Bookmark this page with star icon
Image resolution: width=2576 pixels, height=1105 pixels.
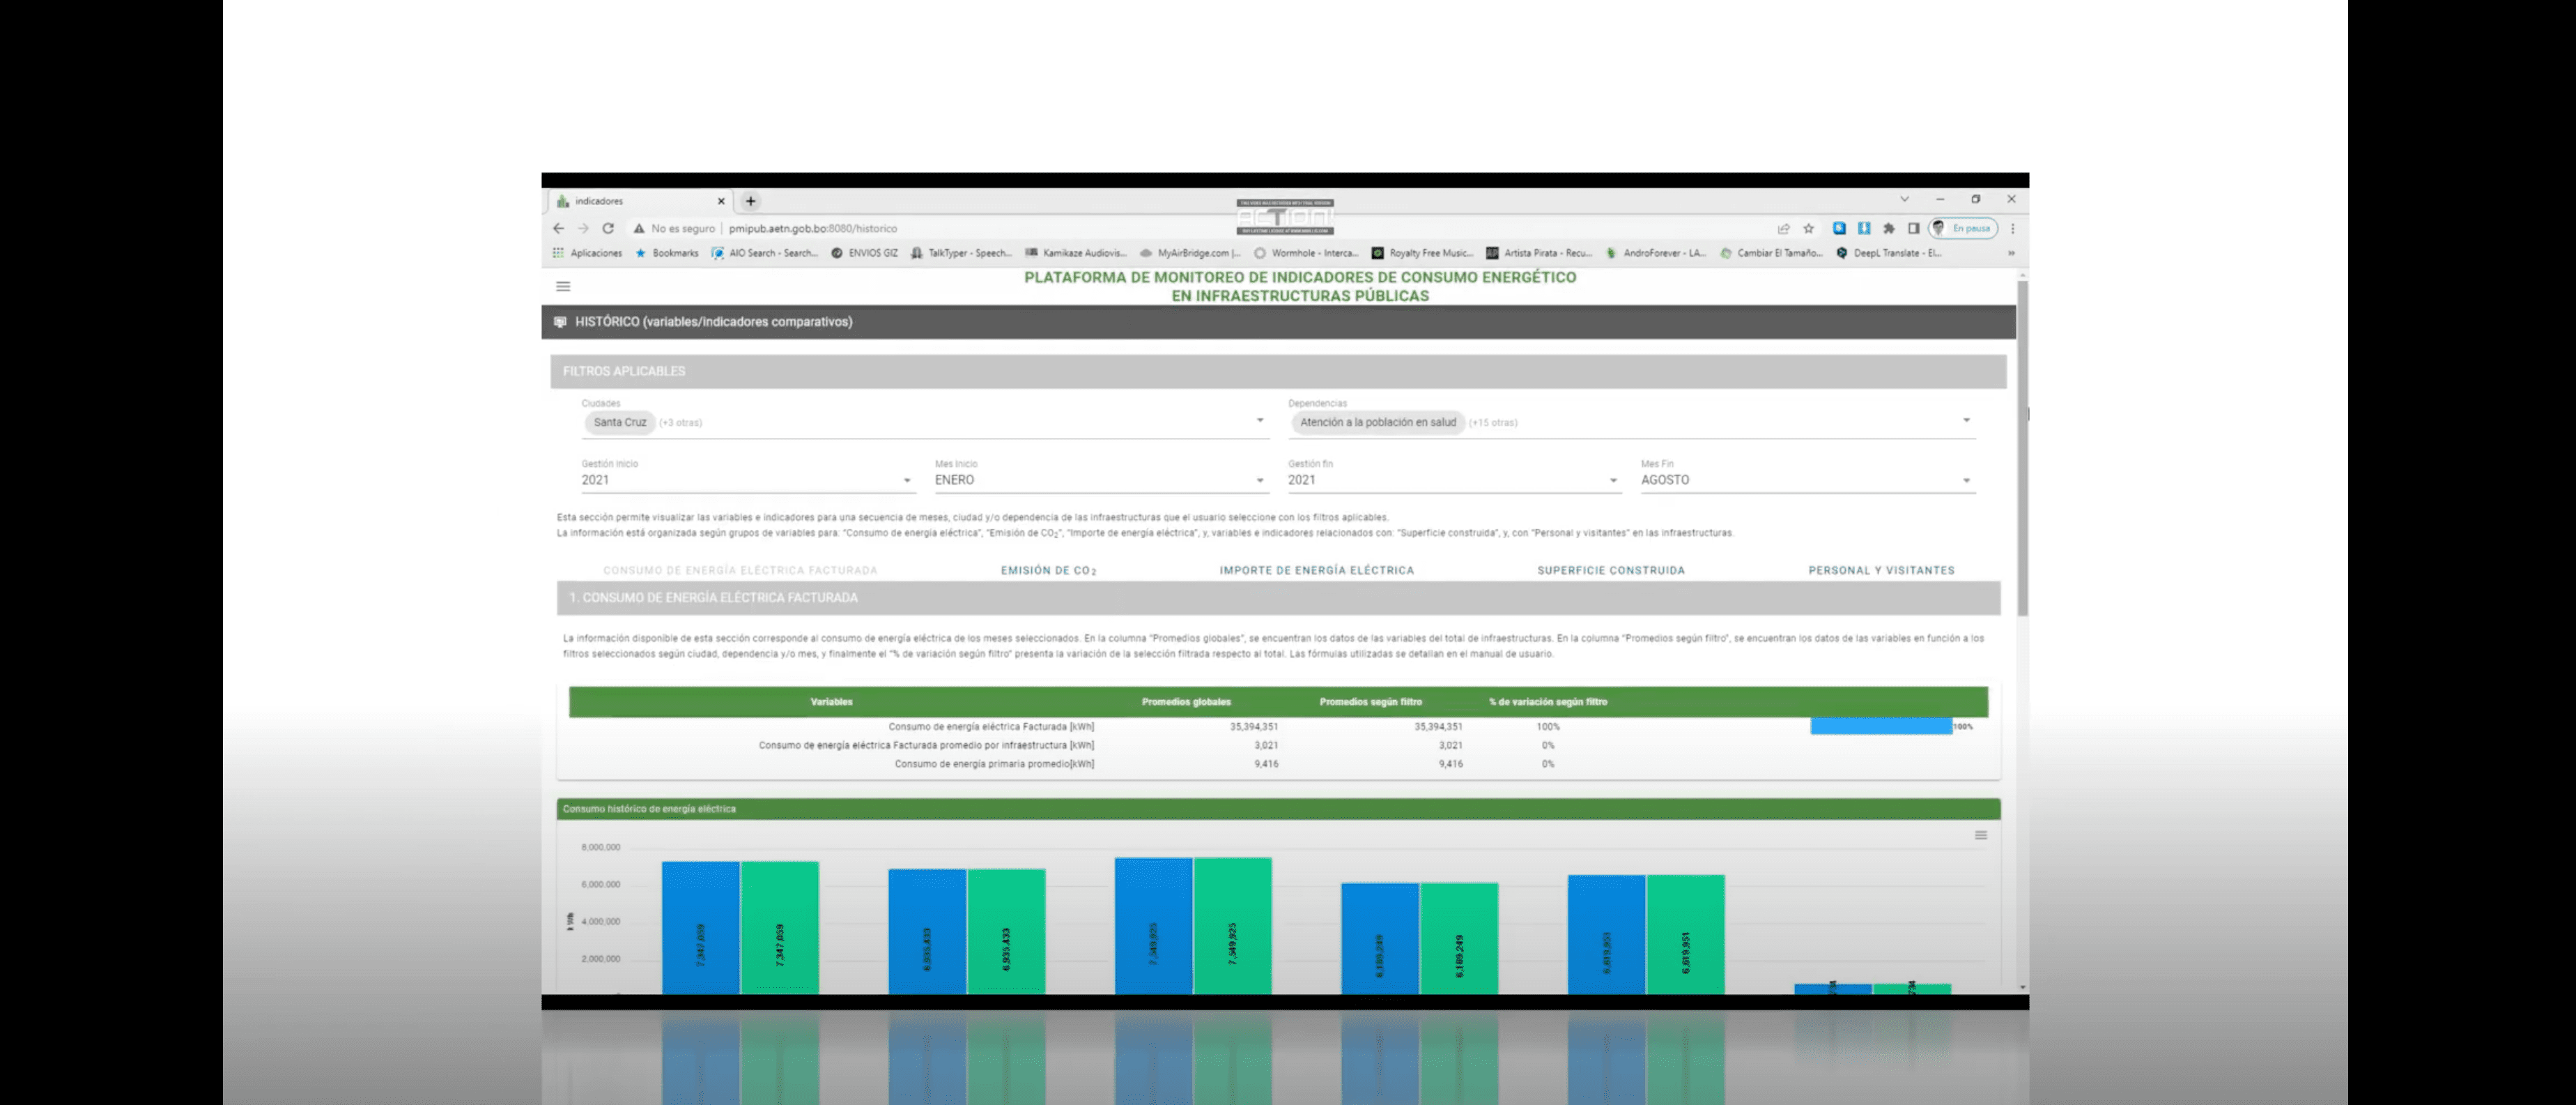coord(1808,228)
